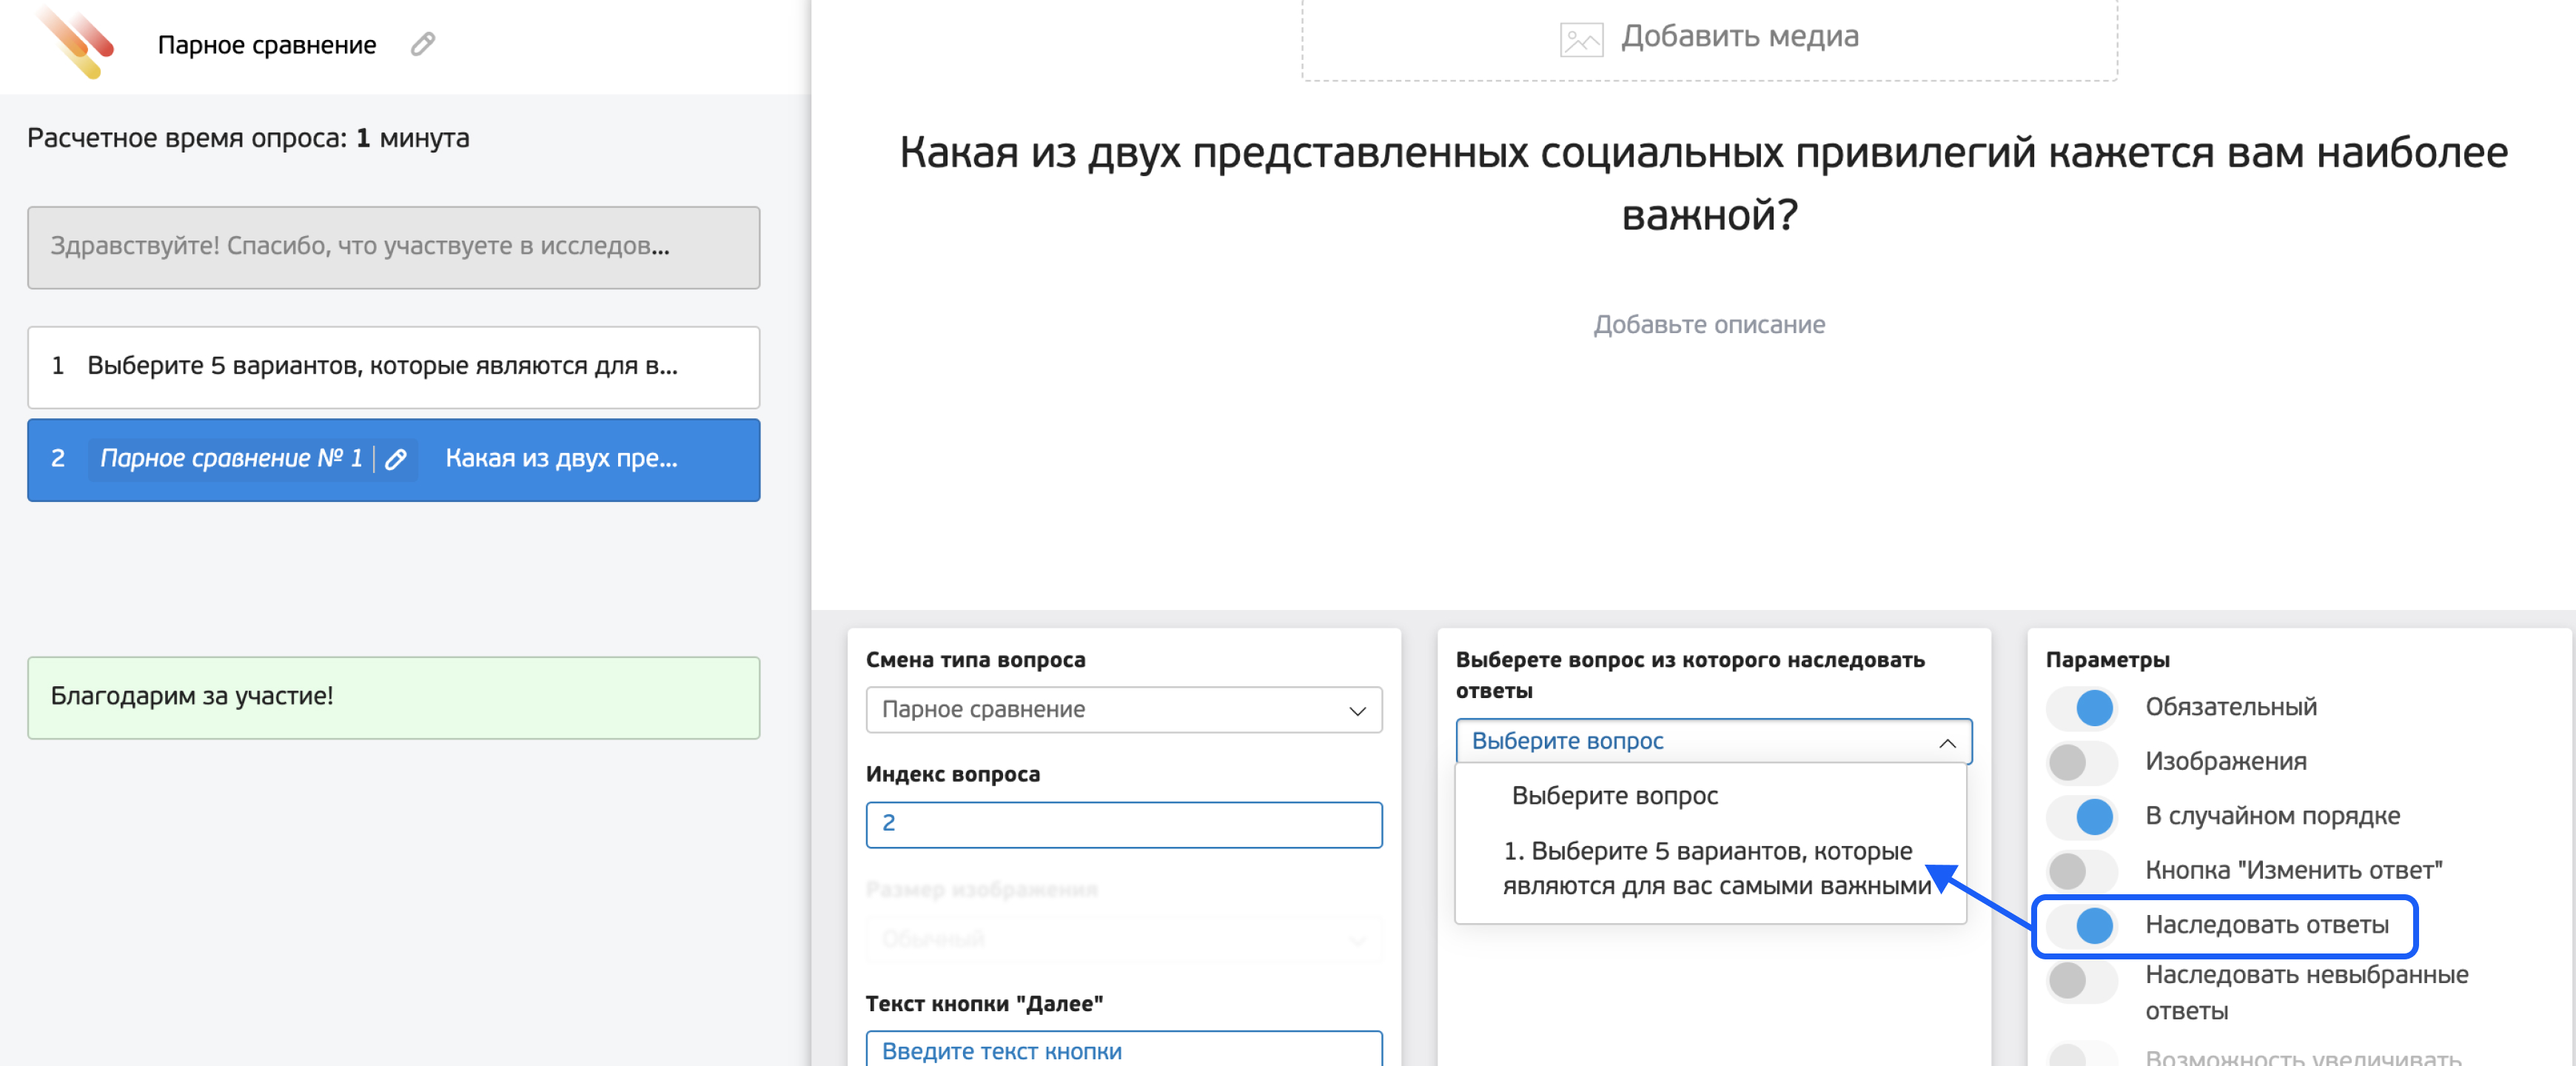This screenshot has width=2576, height=1066.
Task: Open the Смена типа вопроса dropdown
Action: click(x=1123, y=710)
